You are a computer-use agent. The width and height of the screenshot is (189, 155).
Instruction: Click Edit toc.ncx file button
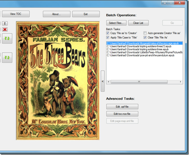122,114
